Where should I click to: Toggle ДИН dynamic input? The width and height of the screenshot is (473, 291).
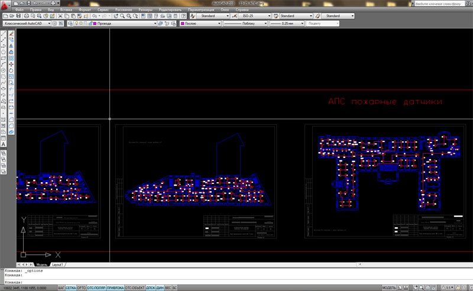[x=160, y=288]
